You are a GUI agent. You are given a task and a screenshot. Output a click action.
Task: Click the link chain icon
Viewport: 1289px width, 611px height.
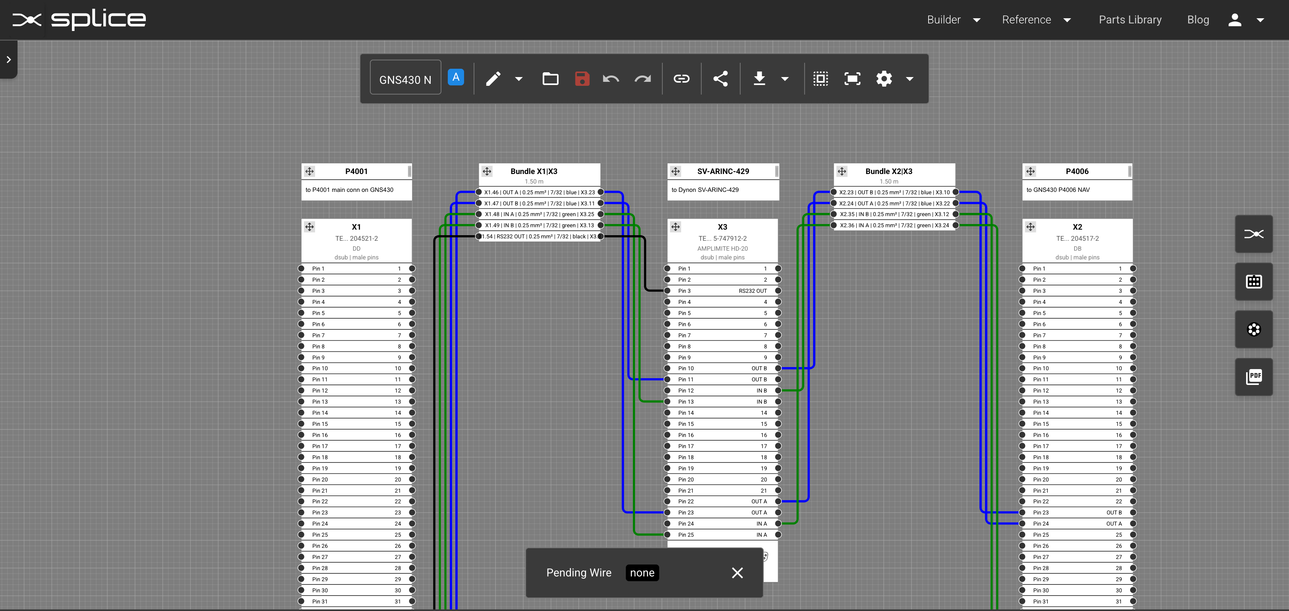click(x=681, y=79)
